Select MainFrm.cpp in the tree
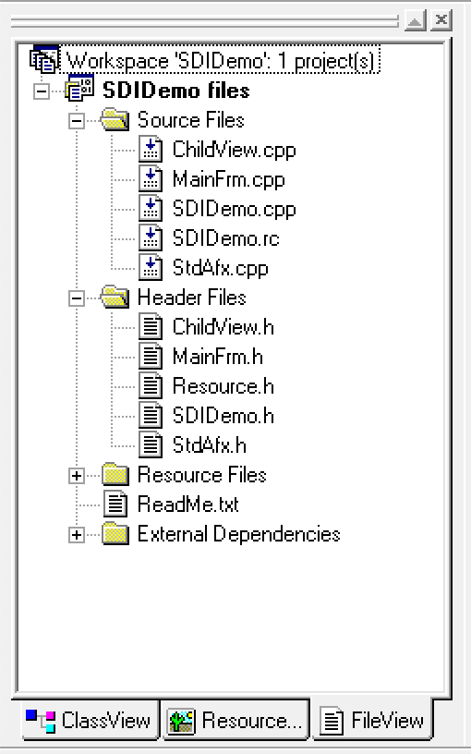This screenshot has height=754, width=471. click(x=229, y=179)
